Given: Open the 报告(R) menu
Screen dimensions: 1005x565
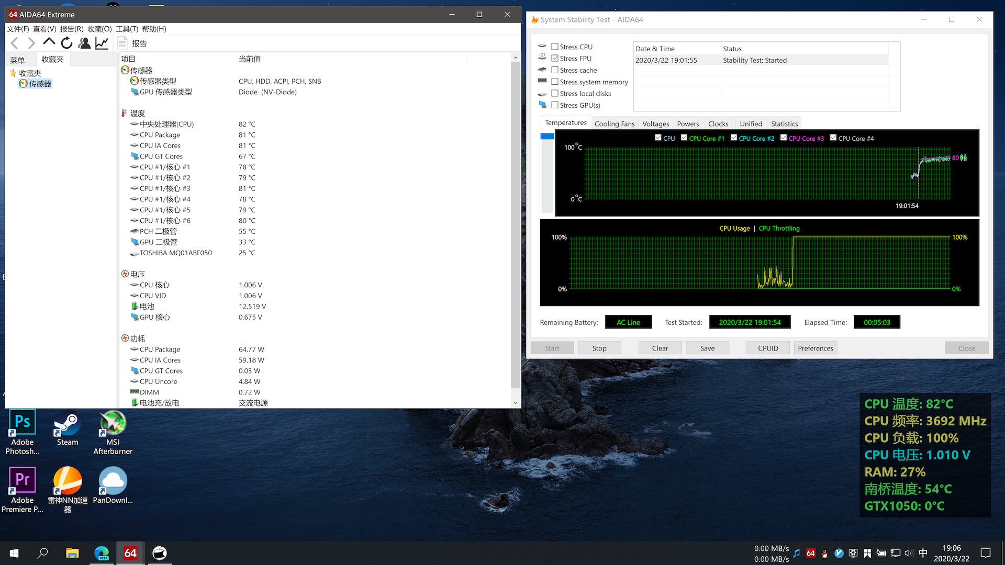Looking at the screenshot, I should coord(72,29).
